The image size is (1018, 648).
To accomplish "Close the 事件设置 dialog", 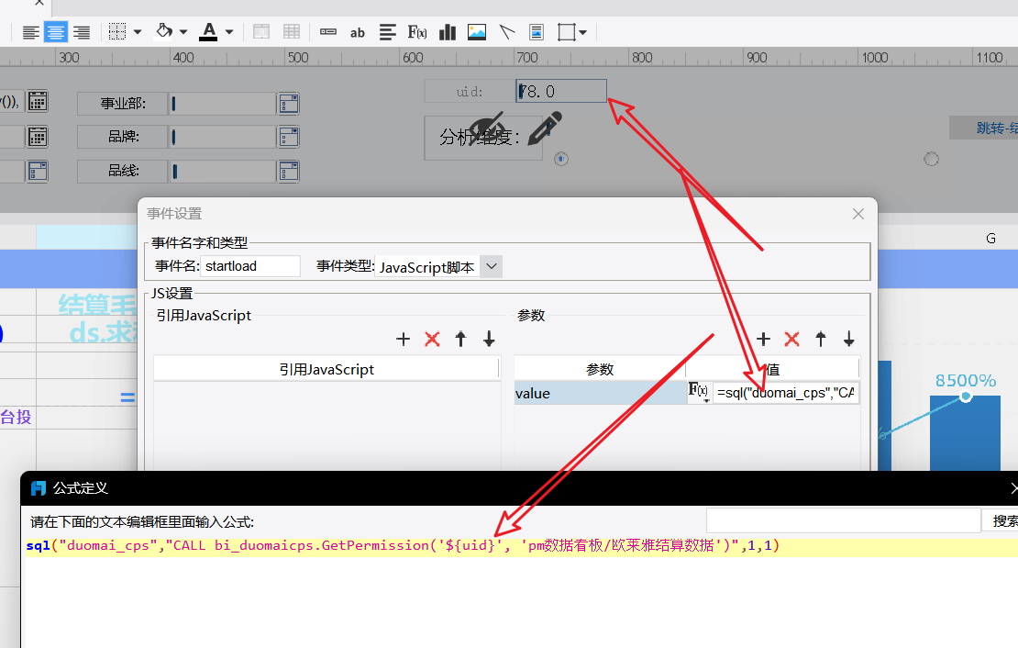I will [858, 214].
